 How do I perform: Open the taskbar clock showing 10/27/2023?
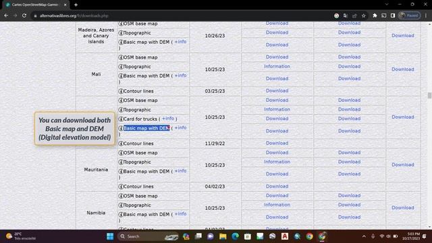coord(411,236)
